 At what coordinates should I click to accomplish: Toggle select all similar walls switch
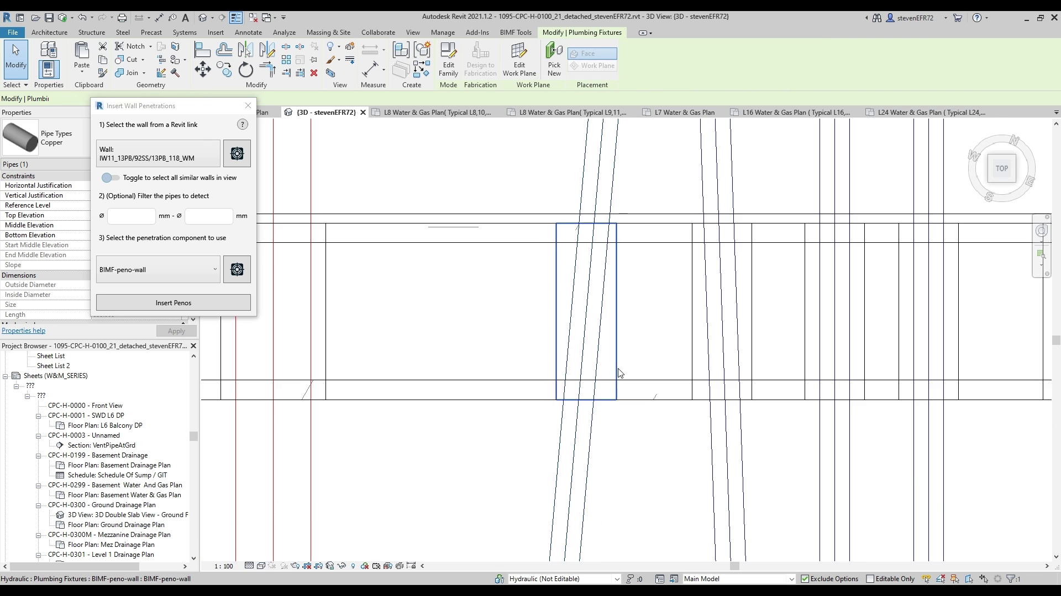click(x=110, y=178)
